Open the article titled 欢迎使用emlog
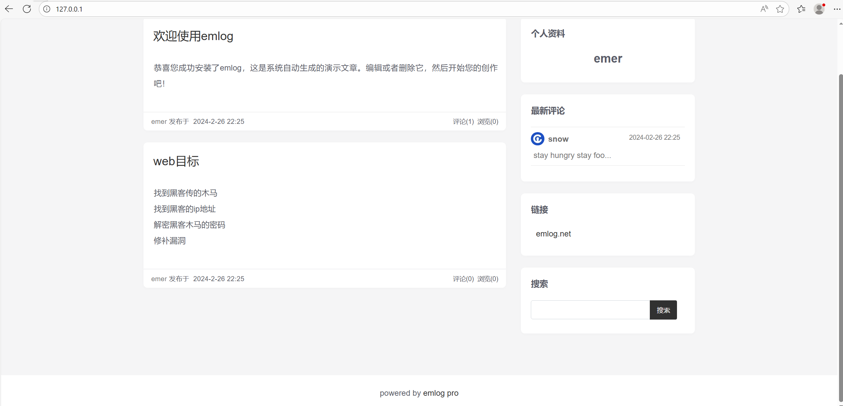 pyautogui.click(x=193, y=36)
